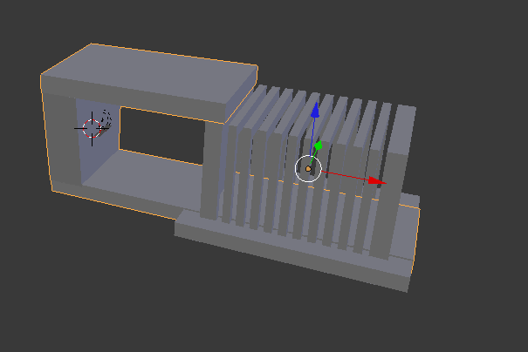
Task: Click the front side face of the base plate
Action: click(290, 257)
